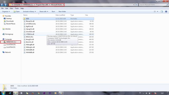This screenshot has width=169, height=95.
Task: Expand the Share with dropdown
Action: coord(44,12)
